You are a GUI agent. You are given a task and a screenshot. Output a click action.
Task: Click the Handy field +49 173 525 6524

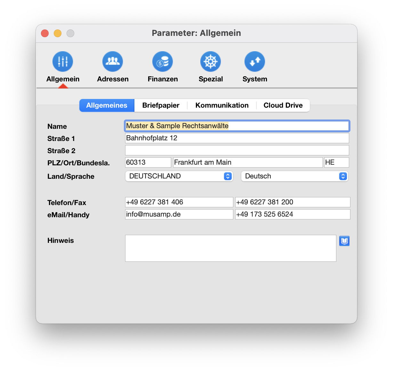(293, 214)
